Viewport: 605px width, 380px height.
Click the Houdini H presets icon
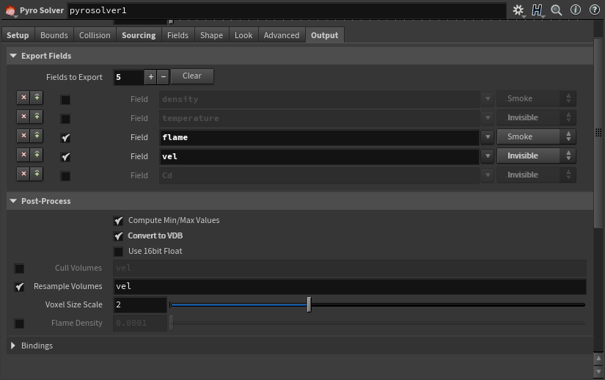coord(538,10)
